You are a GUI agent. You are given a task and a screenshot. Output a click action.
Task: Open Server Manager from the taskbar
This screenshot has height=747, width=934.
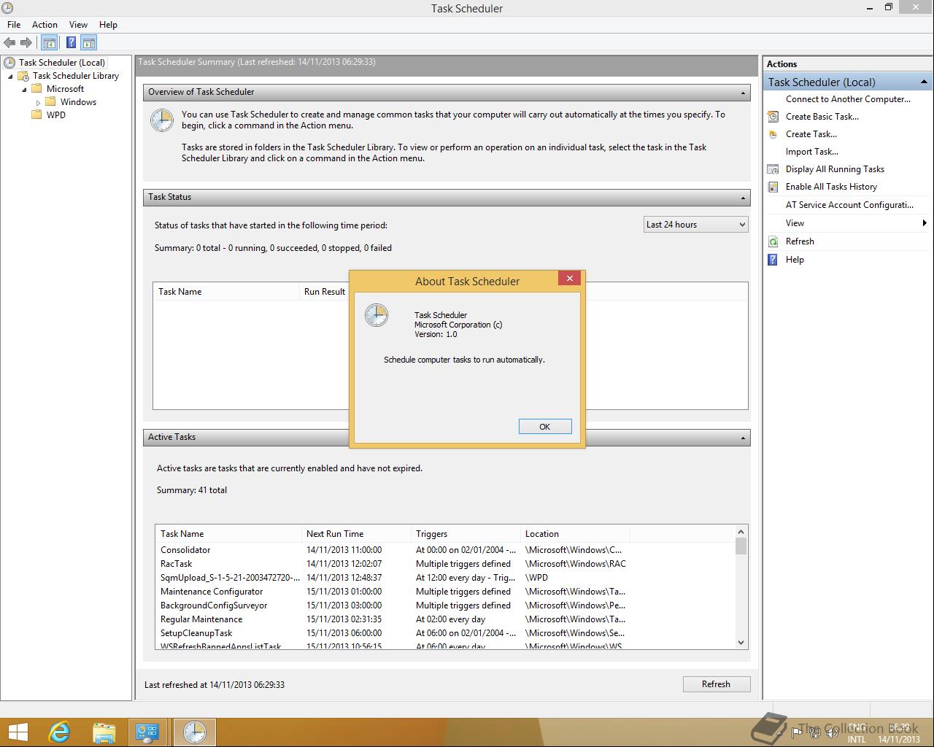tap(148, 732)
